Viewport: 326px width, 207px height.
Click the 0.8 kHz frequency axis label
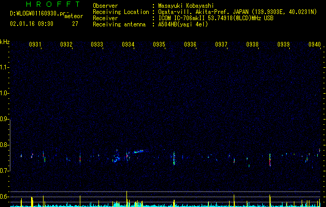(5, 145)
